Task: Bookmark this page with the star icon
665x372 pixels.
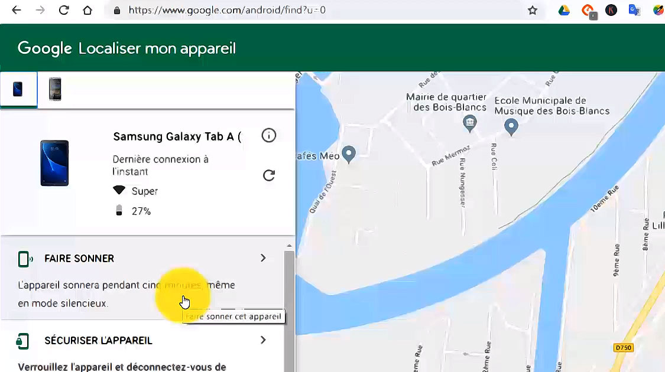Action: tap(533, 10)
